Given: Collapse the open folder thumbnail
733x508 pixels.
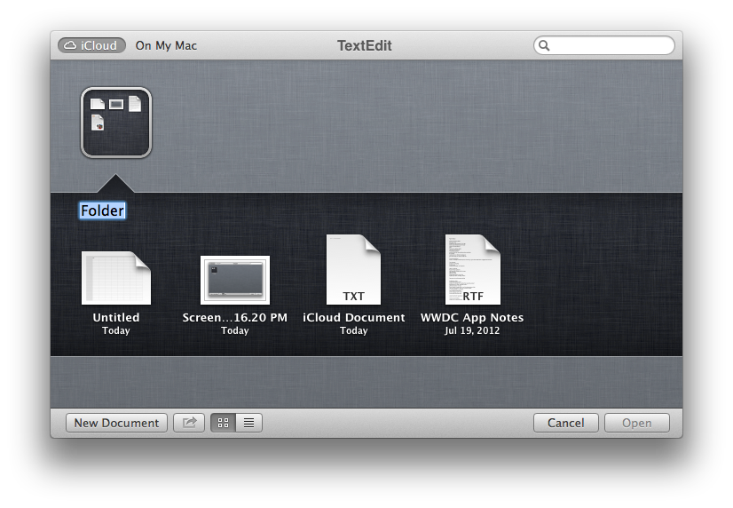Looking at the screenshot, I should 116,123.
